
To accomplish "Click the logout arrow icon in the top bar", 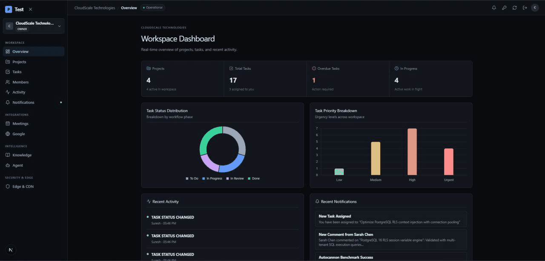I will [525, 8].
